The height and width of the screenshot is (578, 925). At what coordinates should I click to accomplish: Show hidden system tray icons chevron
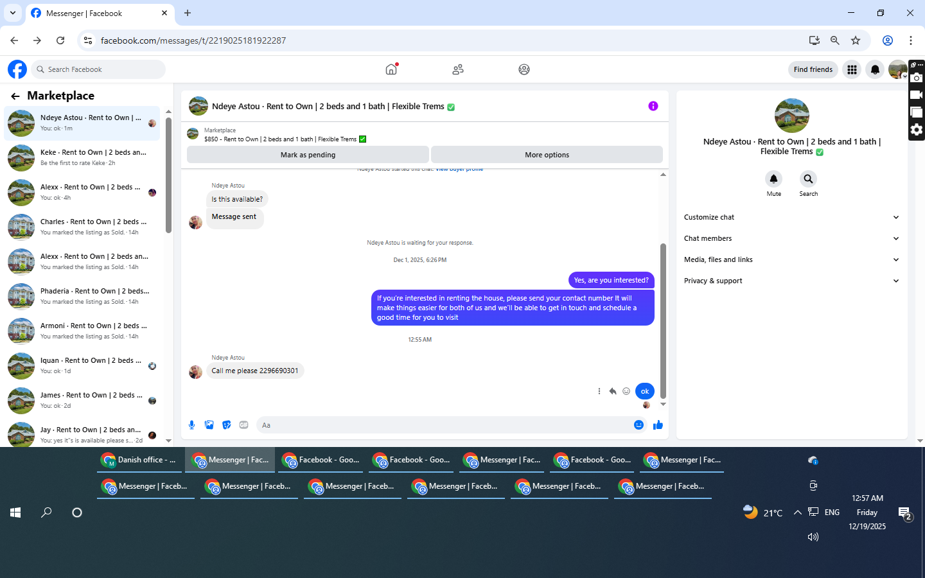[x=797, y=512]
